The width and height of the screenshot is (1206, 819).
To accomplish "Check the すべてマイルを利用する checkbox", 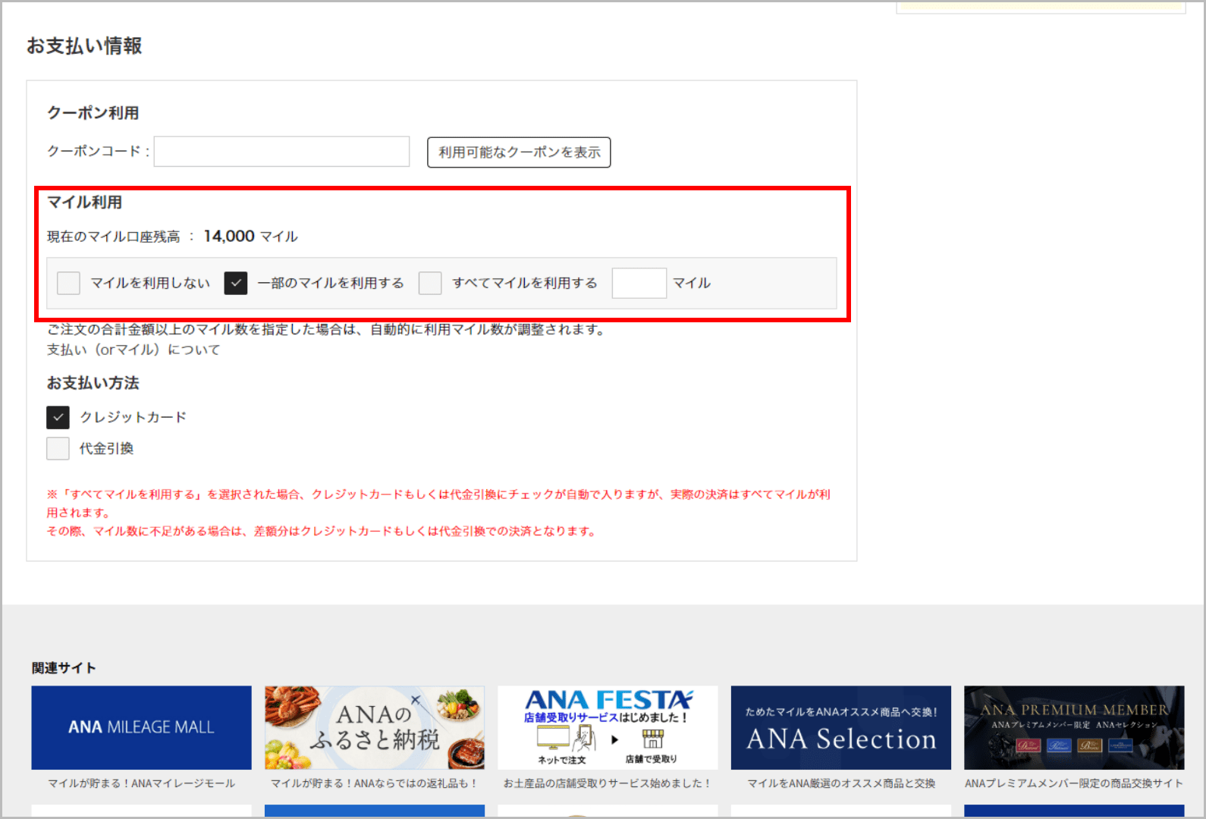I will [430, 283].
